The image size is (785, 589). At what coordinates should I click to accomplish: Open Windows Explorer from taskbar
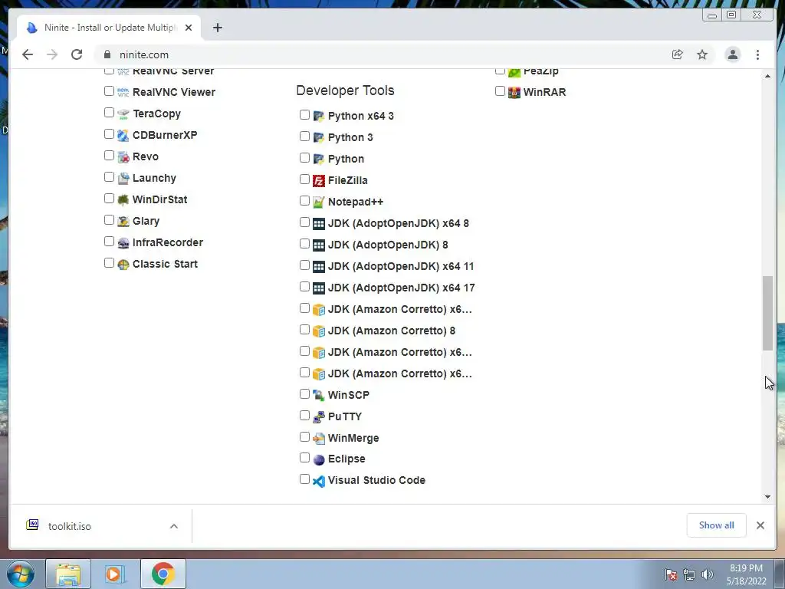[68, 574]
